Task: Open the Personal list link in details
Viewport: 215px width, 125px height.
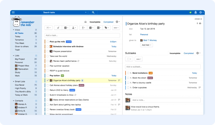Action: click(x=144, y=34)
